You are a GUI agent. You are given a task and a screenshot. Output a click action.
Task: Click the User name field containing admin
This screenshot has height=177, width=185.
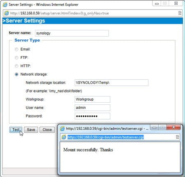(92, 108)
